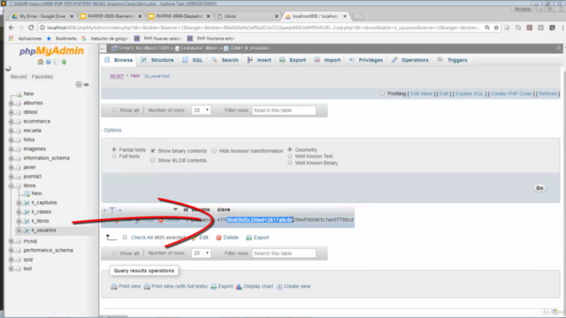Expand the ecommerce database node
This screenshot has height=318, width=566.
click(11, 122)
